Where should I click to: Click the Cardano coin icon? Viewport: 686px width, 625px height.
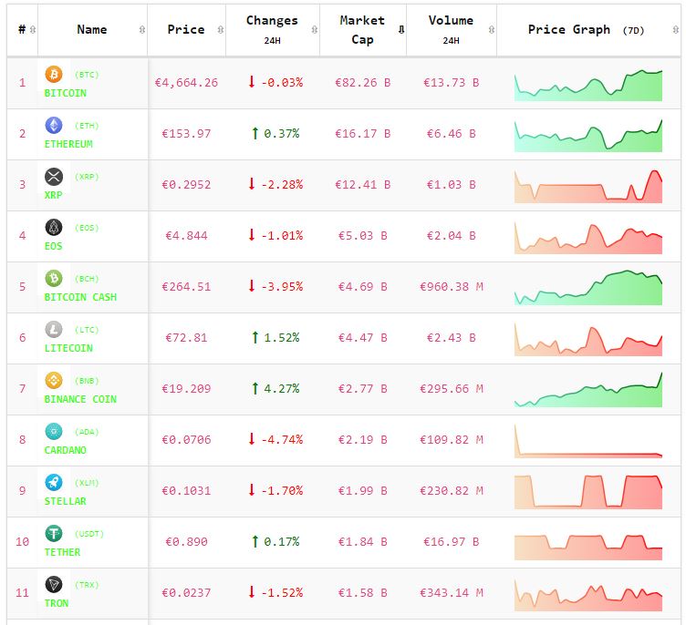click(x=53, y=432)
